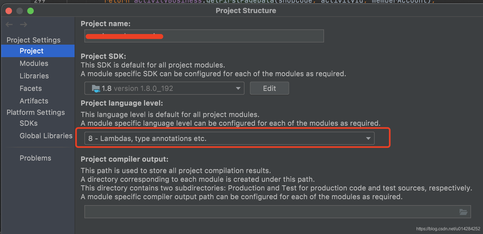483x234 pixels.
Task: Select Libraries in the sidebar
Action: click(34, 76)
